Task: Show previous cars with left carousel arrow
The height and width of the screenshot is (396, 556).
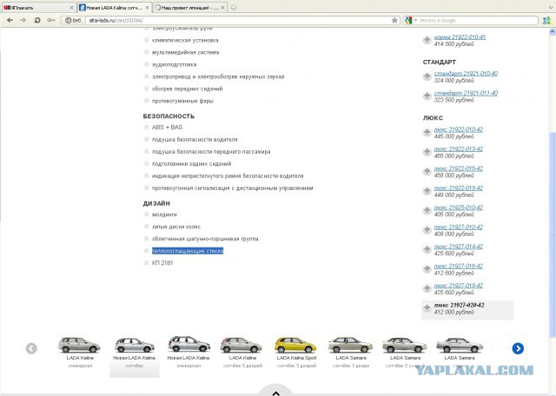Action: click(31, 348)
